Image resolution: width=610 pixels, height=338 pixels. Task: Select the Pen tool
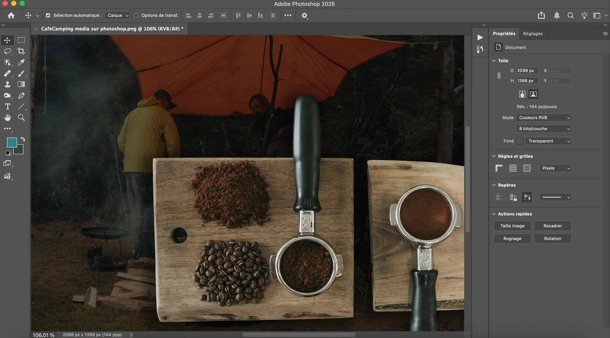pyautogui.click(x=21, y=95)
